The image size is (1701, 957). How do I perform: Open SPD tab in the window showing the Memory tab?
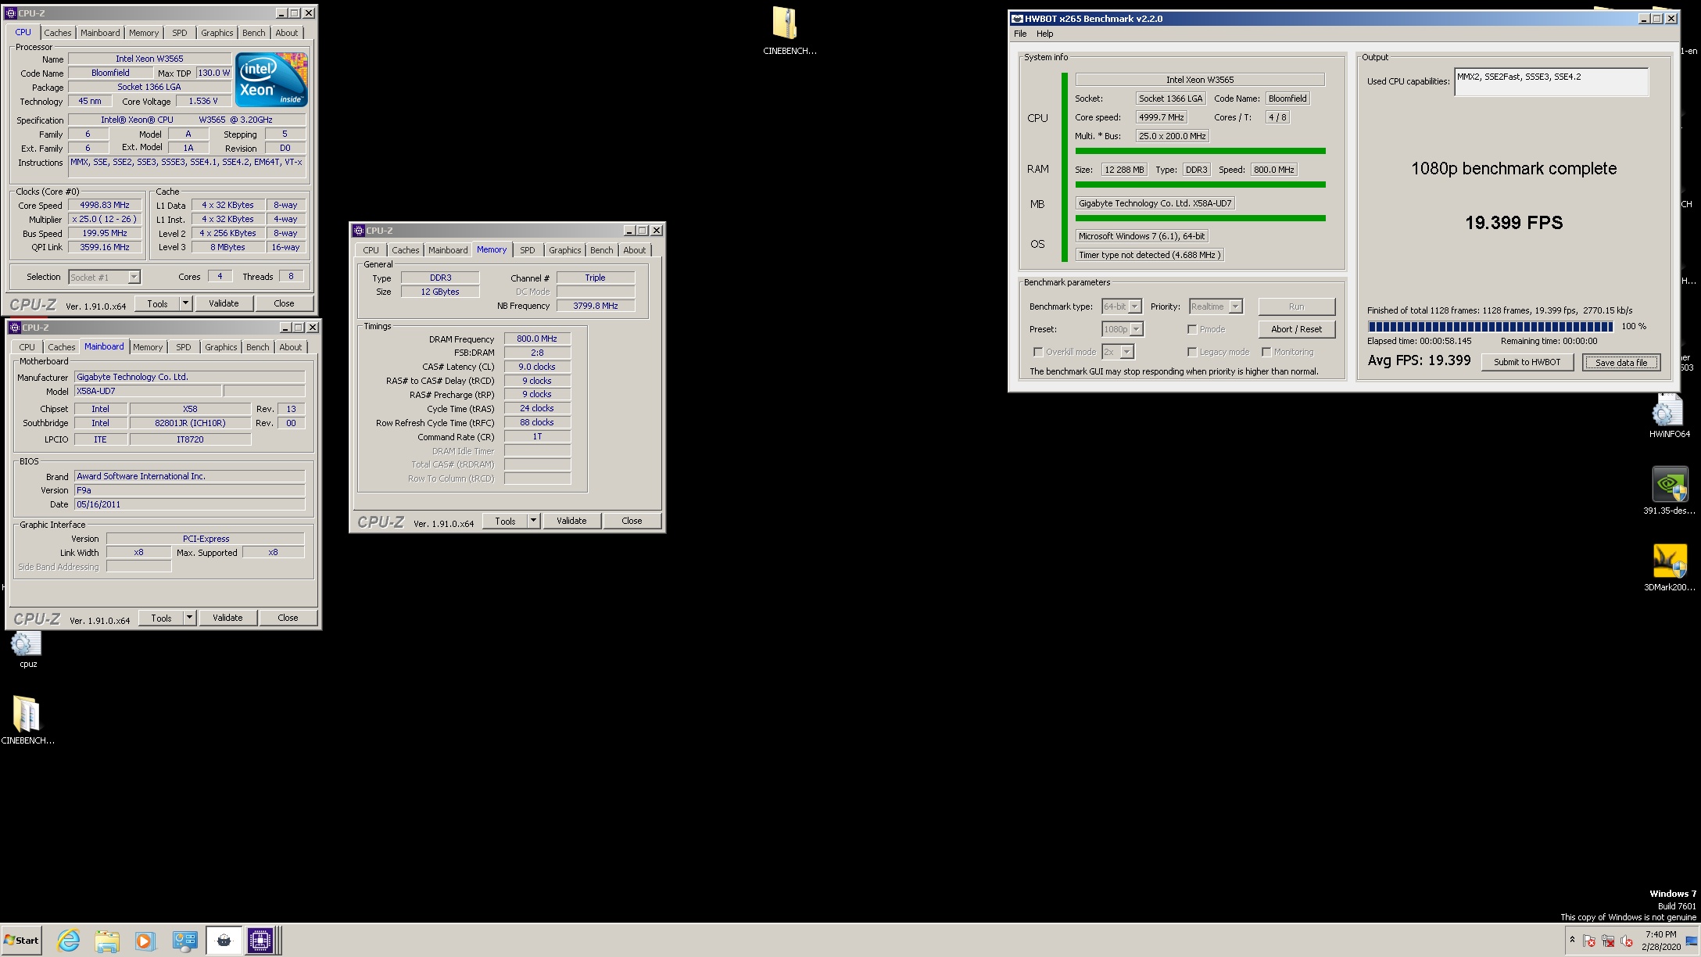point(528,250)
